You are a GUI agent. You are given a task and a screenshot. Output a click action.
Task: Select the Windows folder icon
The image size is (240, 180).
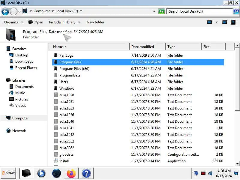point(55,88)
